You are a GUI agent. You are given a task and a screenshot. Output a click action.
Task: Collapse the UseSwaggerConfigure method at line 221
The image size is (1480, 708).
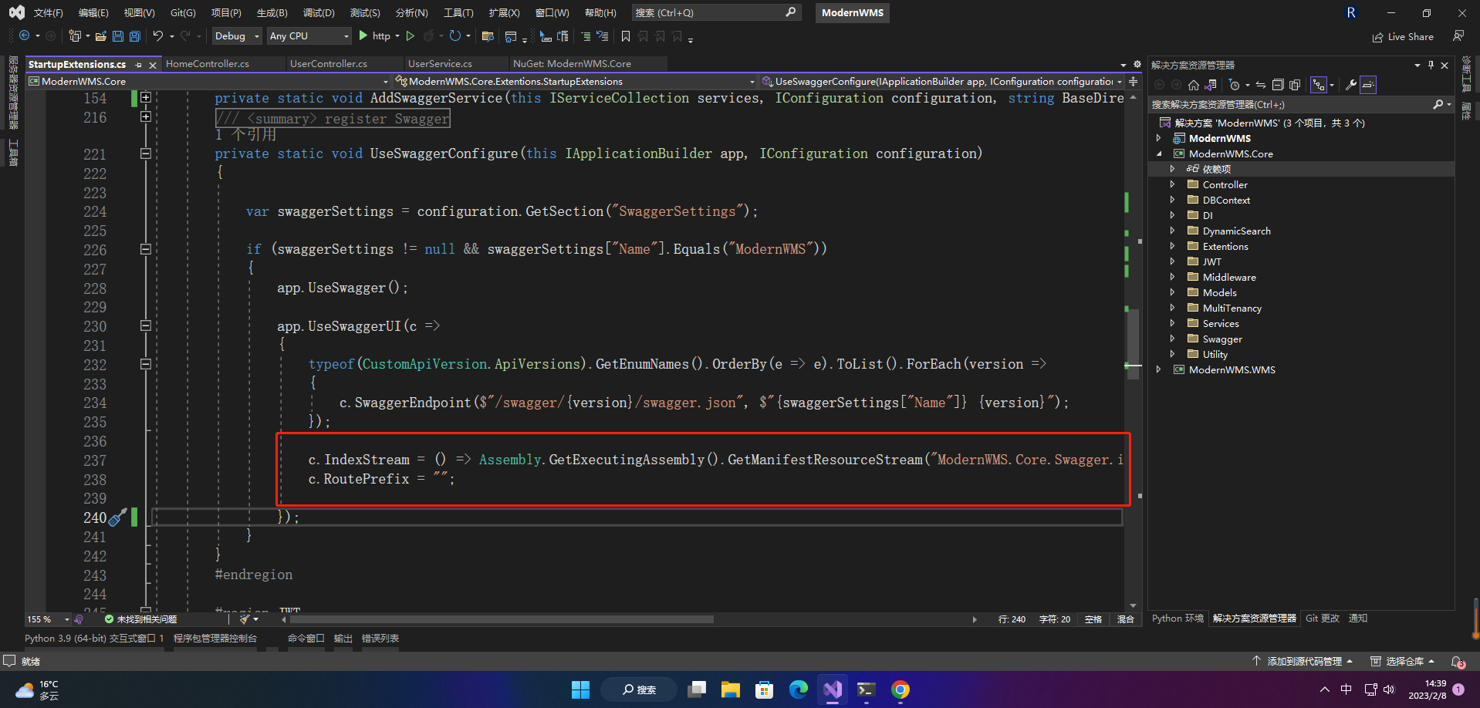(145, 153)
